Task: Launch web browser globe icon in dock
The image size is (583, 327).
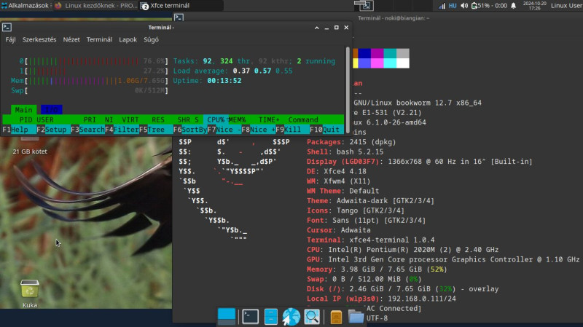Action: pyautogui.click(x=291, y=317)
